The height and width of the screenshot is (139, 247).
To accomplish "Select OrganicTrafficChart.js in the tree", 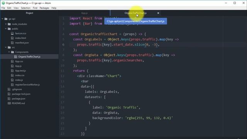I will click(29, 57).
